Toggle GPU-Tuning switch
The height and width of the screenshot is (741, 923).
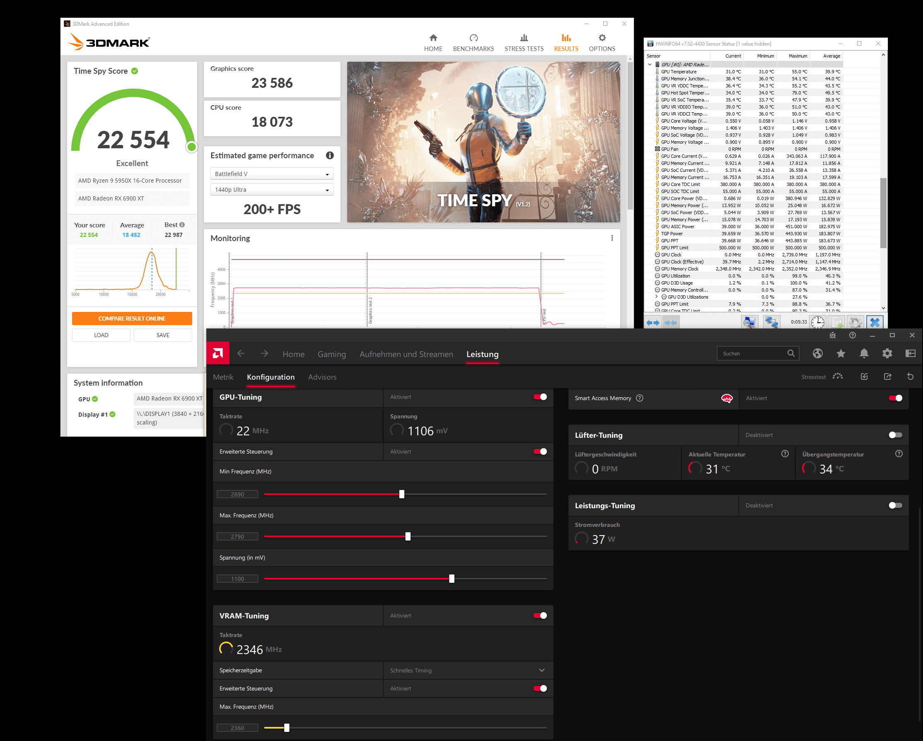[540, 397]
